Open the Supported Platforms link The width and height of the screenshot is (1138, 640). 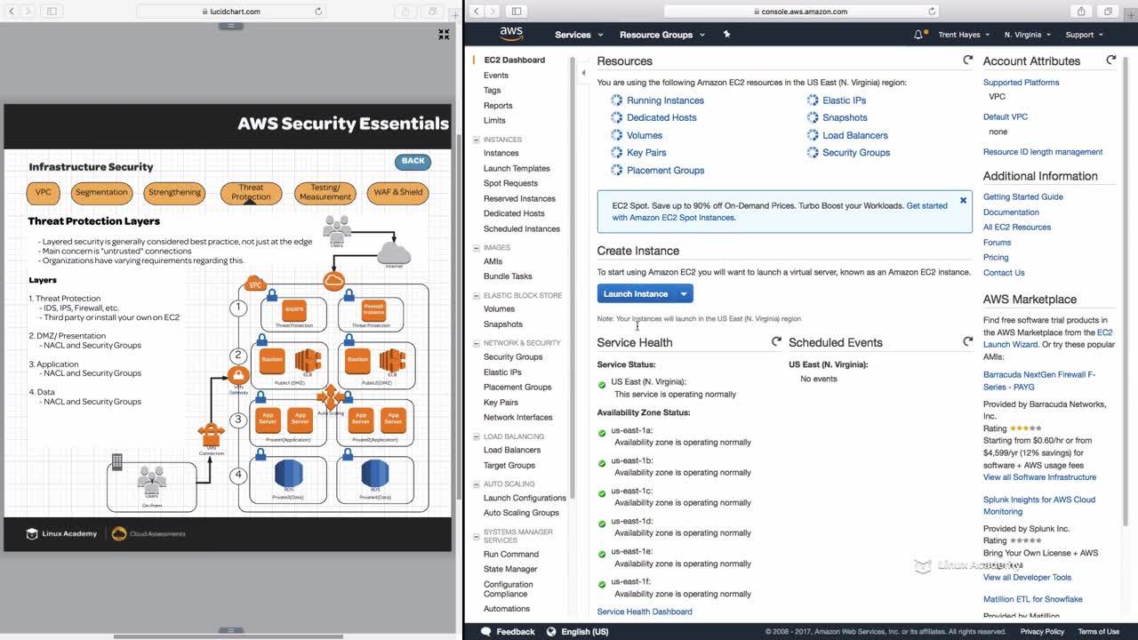click(1022, 83)
